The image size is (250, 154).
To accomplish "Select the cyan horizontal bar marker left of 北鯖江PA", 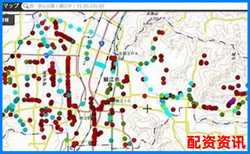I will click(100, 64).
